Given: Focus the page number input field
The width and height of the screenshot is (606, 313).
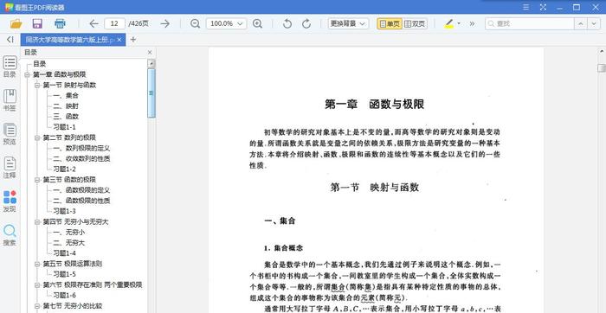Looking at the screenshot, I should pos(114,23).
